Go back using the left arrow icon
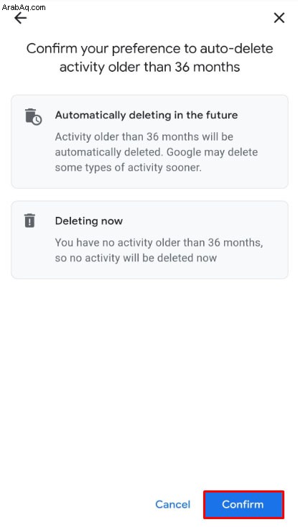 point(20,18)
